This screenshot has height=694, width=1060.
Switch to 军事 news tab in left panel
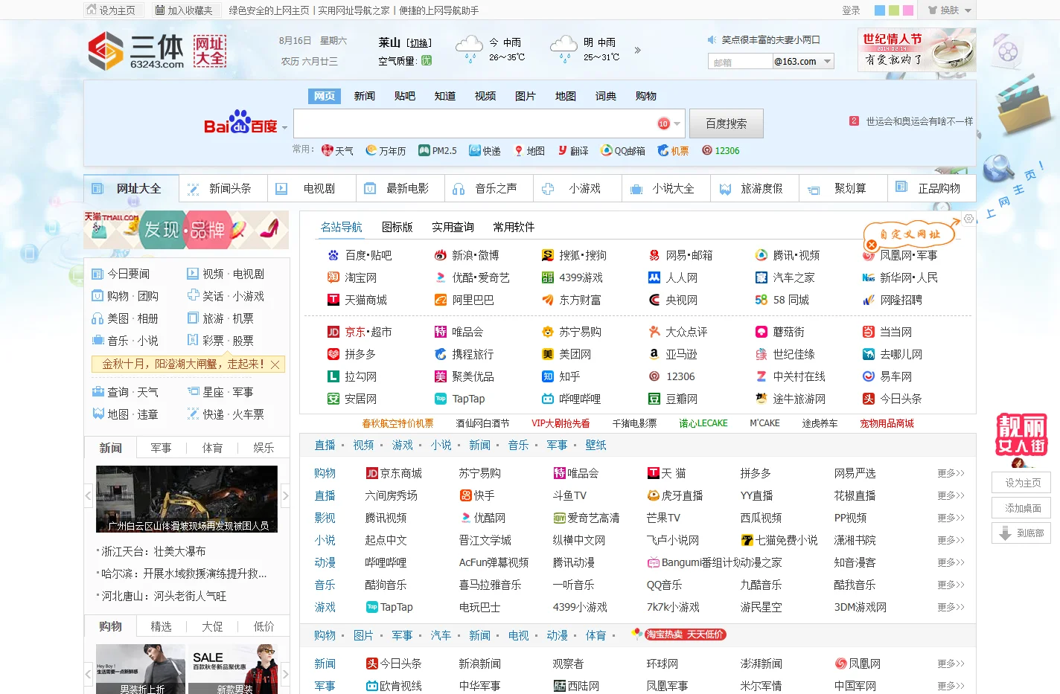(162, 448)
